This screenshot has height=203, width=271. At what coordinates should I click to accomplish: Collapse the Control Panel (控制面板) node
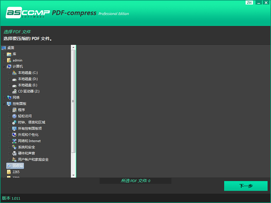[x=4, y=104]
